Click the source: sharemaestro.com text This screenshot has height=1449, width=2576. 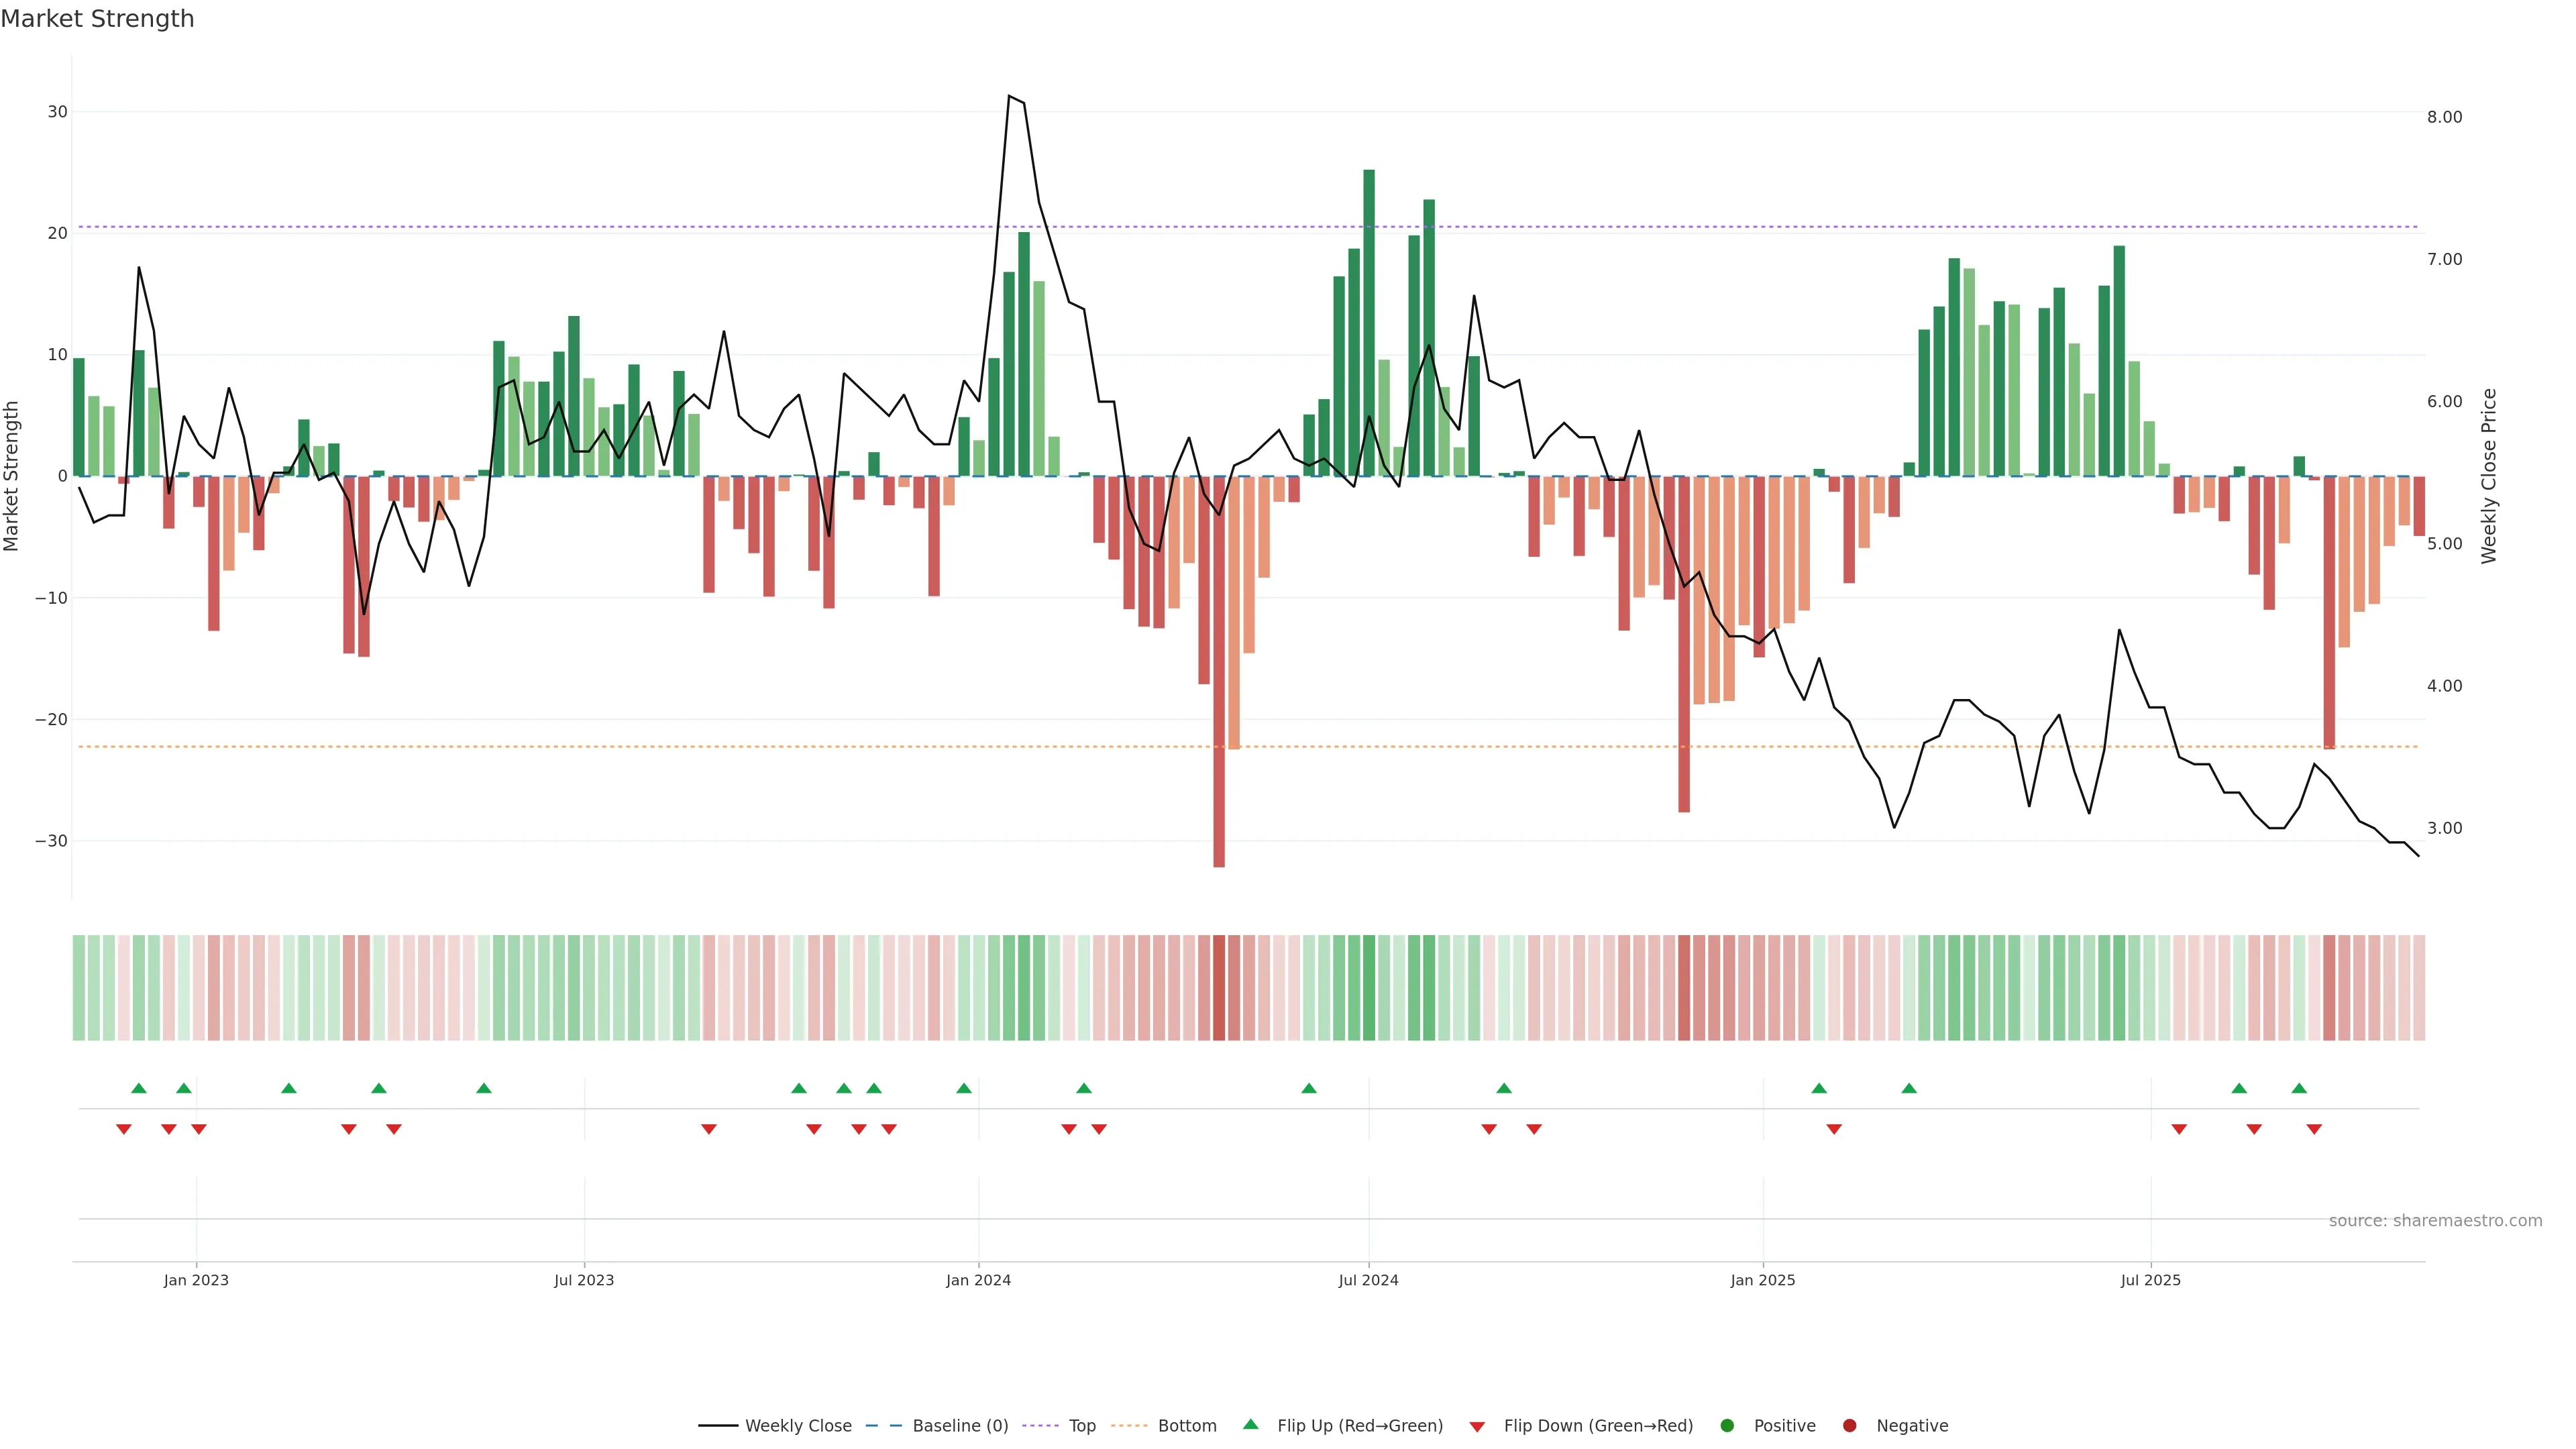tap(2435, 1221)
